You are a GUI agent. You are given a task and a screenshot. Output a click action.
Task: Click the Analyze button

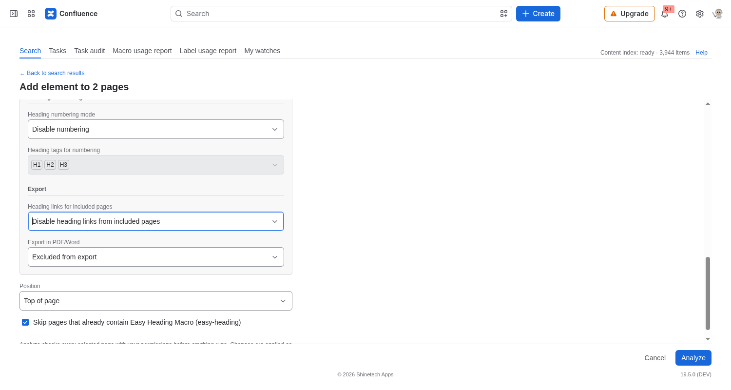(x=693, y=358)
